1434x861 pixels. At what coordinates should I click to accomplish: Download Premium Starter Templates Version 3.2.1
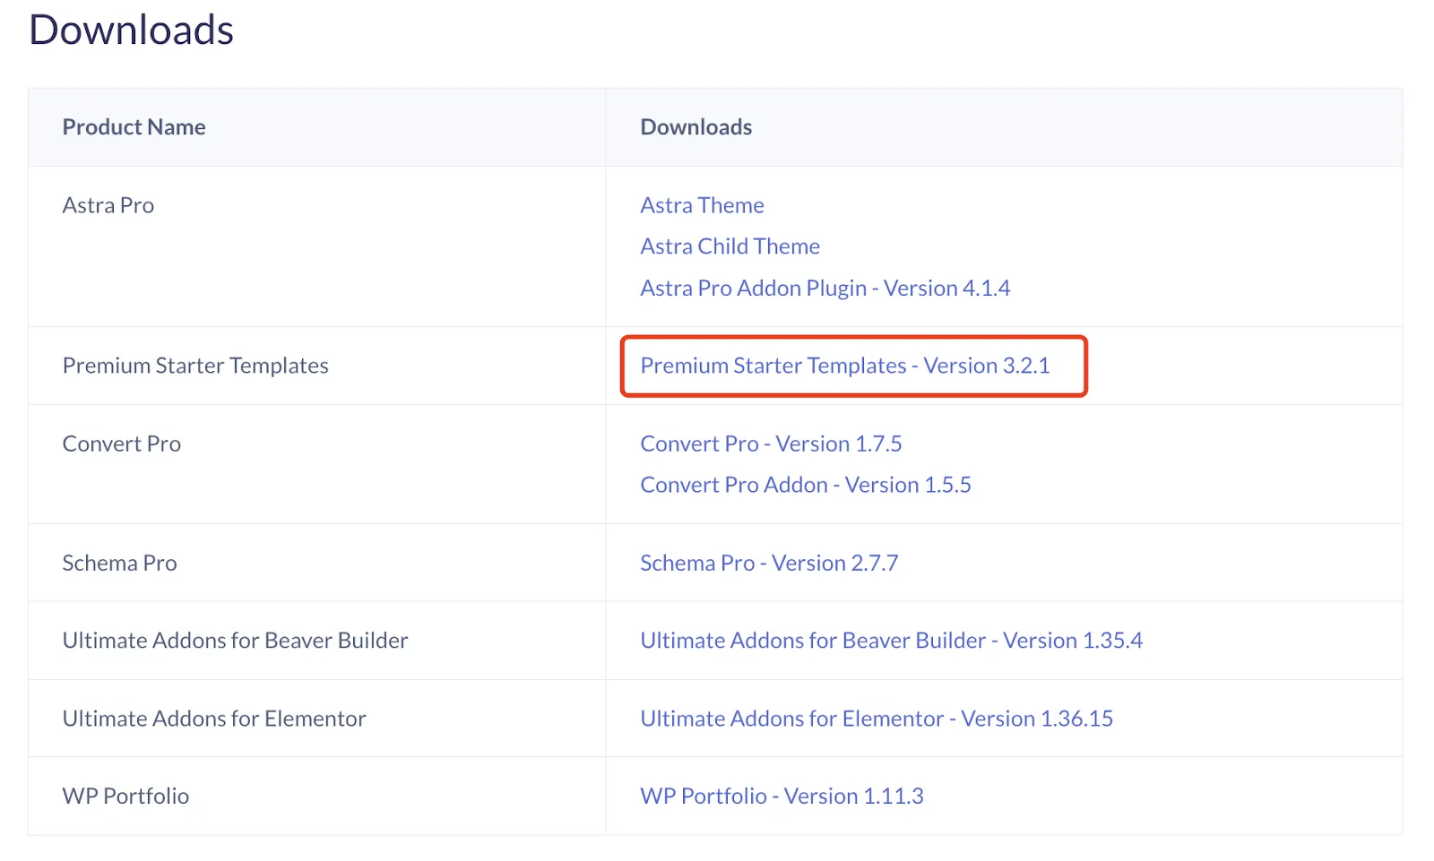pos(844,366)
